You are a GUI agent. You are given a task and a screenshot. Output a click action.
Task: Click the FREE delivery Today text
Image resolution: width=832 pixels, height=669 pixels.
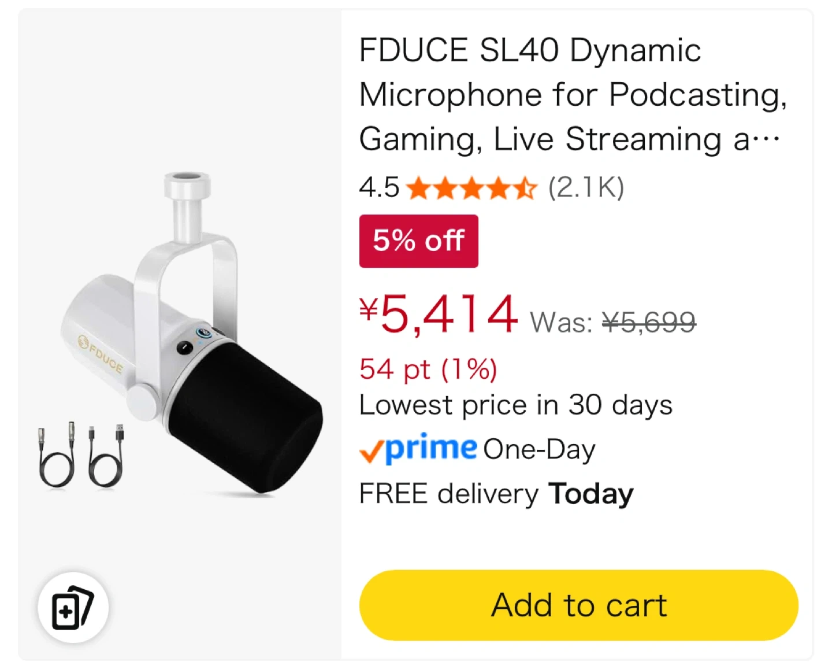coord(496,494)
